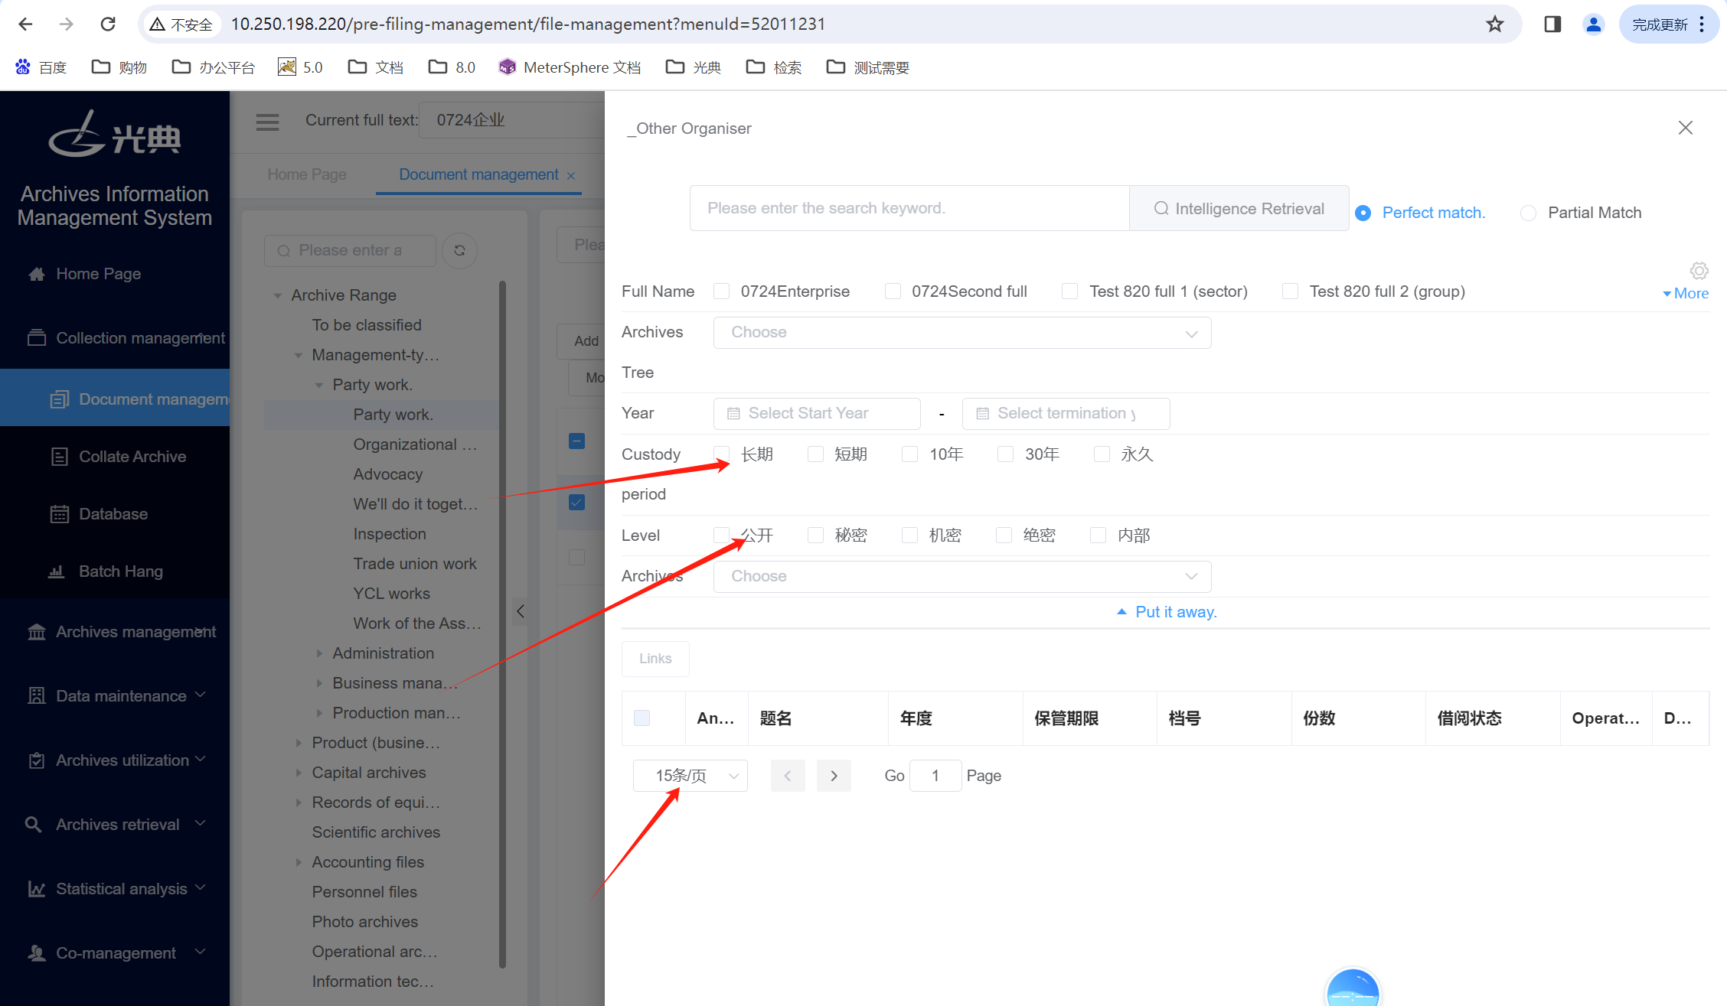Image resolution: width=1727 pixels, height=1006 pixels.
Task: Select the Scientific archives tree item
Action: click(376, 832)
